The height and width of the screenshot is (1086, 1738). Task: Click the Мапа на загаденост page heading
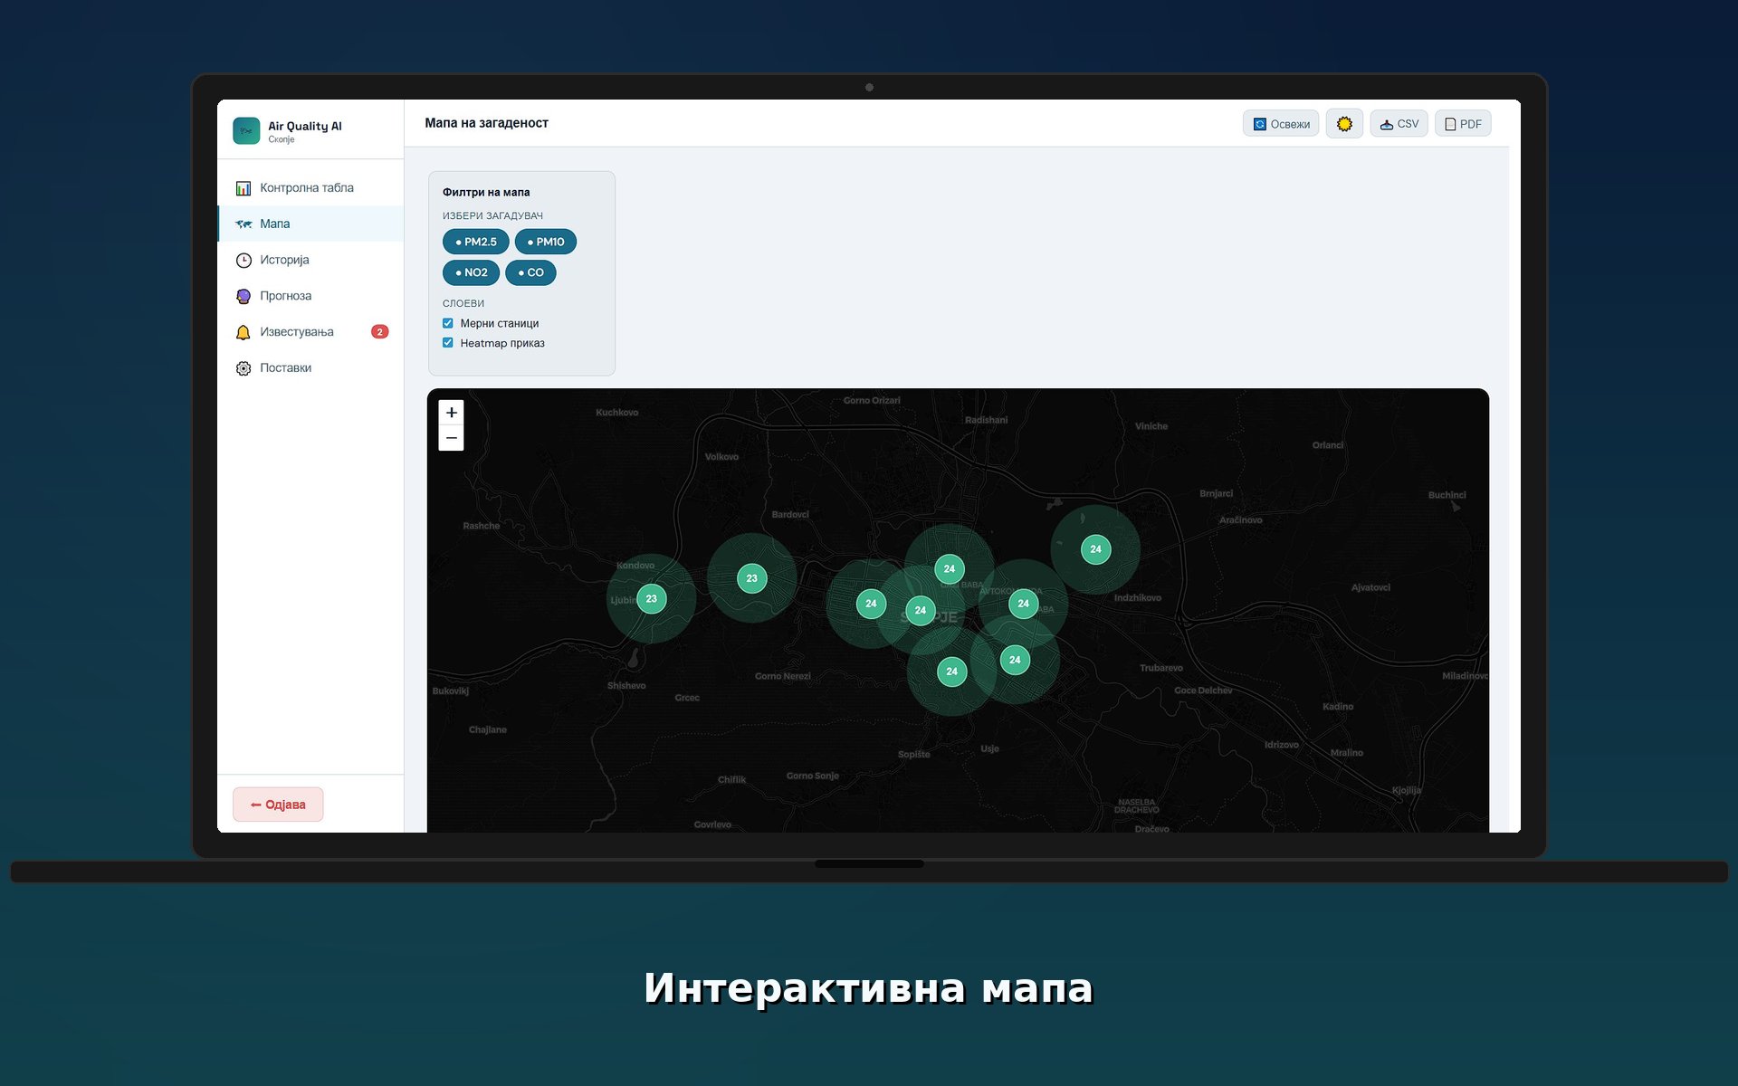[487, 123]
